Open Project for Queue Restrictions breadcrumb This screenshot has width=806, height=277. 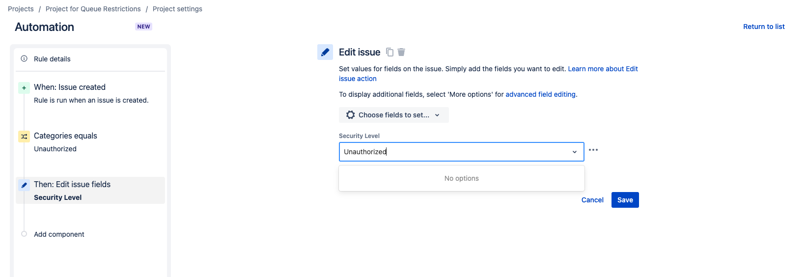93,9
